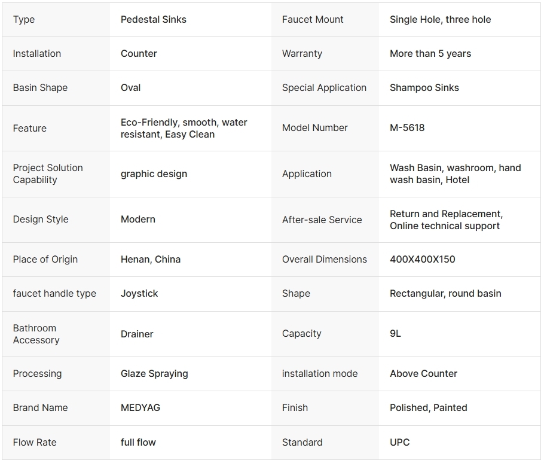Screen dimensions: 544x463
Task: Click the Pedestal Sinks type value
Action: (154, 19)
